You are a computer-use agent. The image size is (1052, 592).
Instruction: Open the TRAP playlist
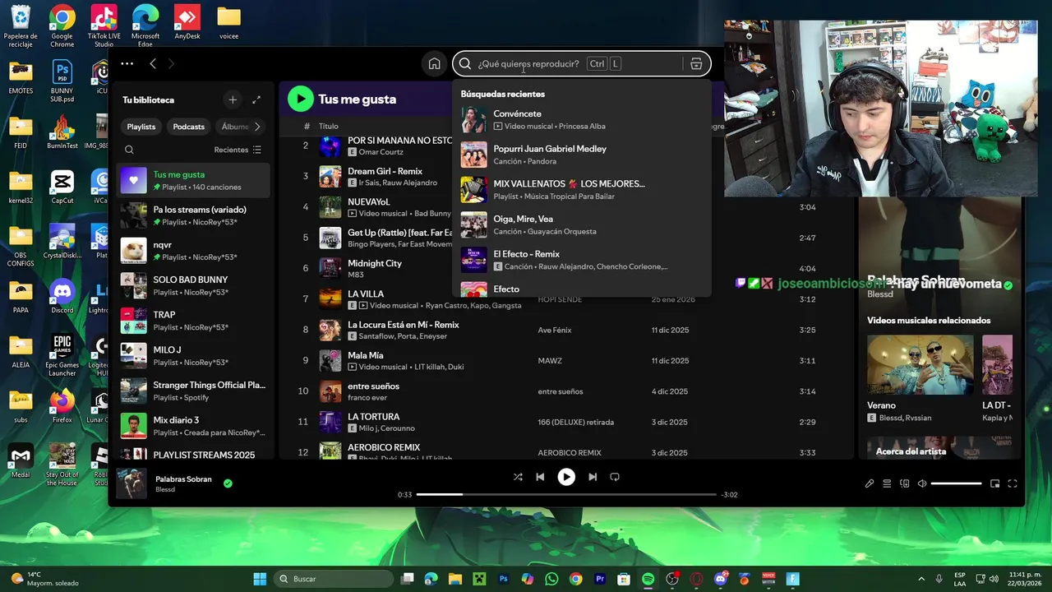coord(194,321)
